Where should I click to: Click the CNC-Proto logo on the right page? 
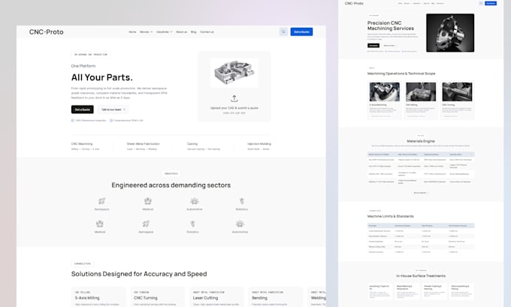pos(354,3)
